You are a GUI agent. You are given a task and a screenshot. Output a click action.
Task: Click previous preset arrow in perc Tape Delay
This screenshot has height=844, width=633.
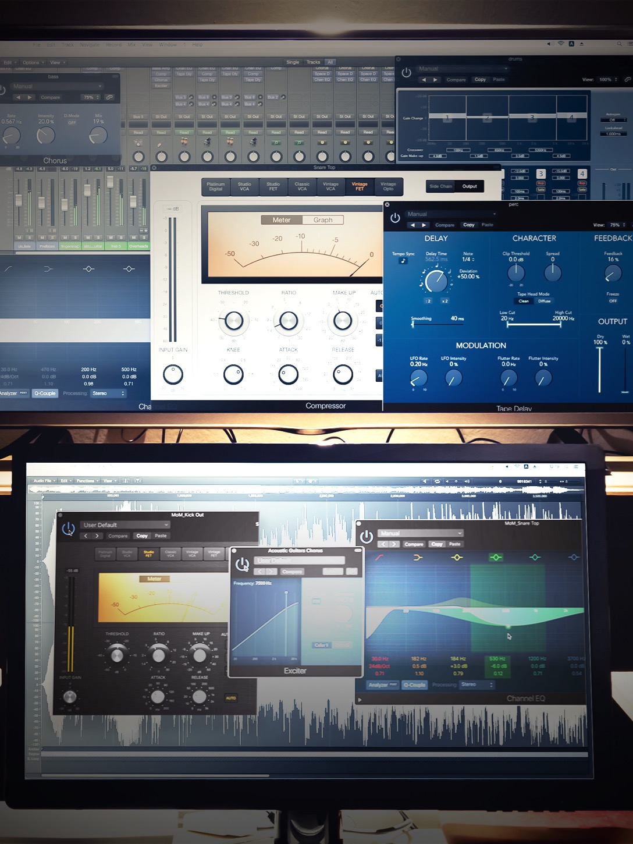coord(412,225)
